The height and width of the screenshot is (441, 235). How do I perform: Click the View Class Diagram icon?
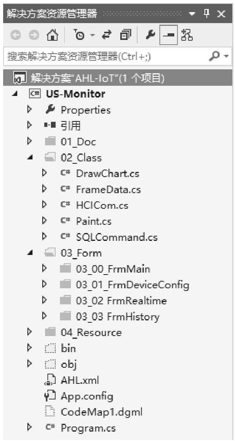click(x=187, y=36)
